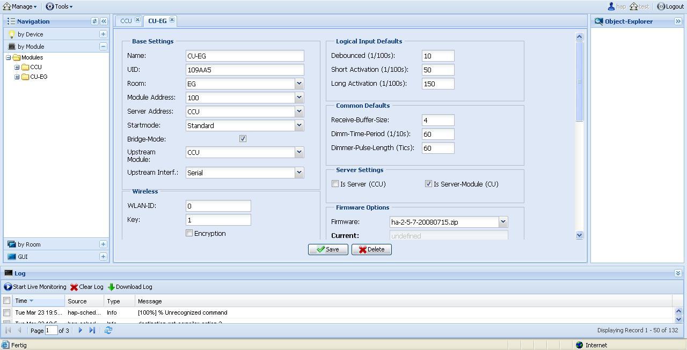The height and width of the screenshot is (350, 687).
Task: Open the Server Address dropdown
Action: point(299,111)
